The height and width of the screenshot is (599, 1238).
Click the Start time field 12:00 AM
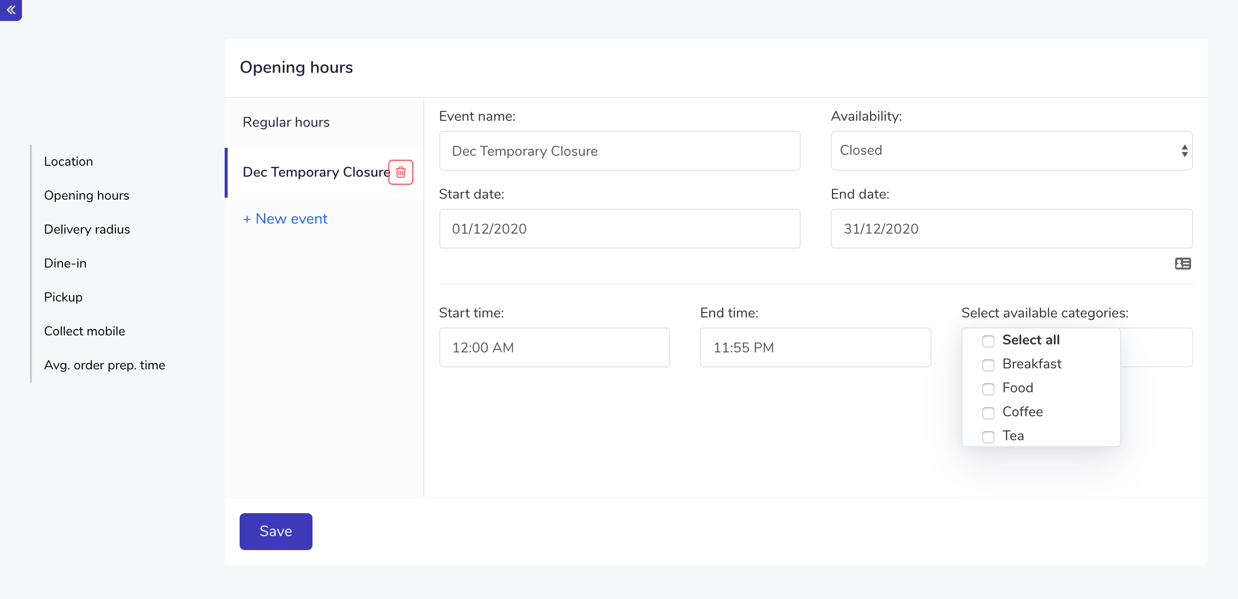(554, 347)
